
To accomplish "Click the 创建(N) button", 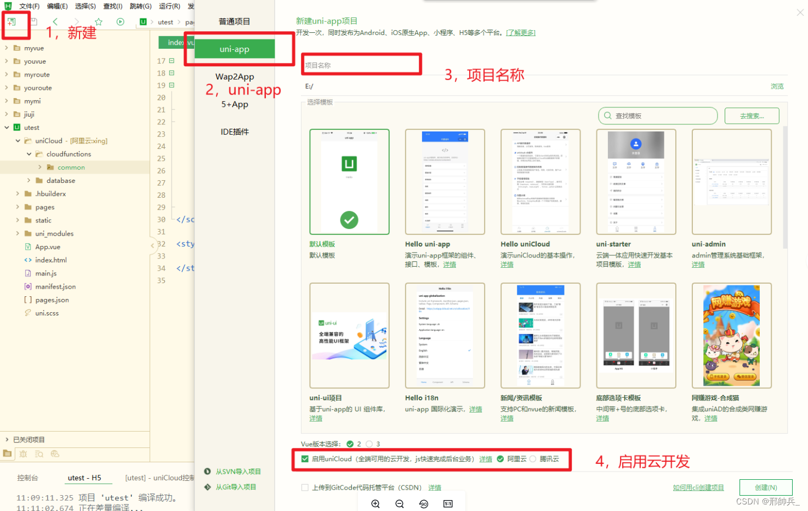I will point(766,487).
